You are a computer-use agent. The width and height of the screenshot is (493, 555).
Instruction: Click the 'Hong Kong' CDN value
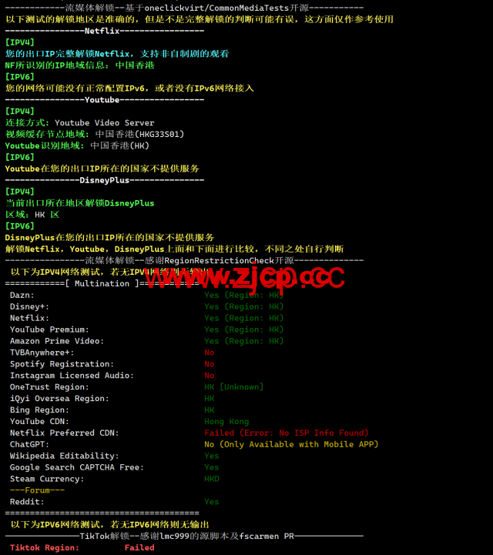point(226,422)
